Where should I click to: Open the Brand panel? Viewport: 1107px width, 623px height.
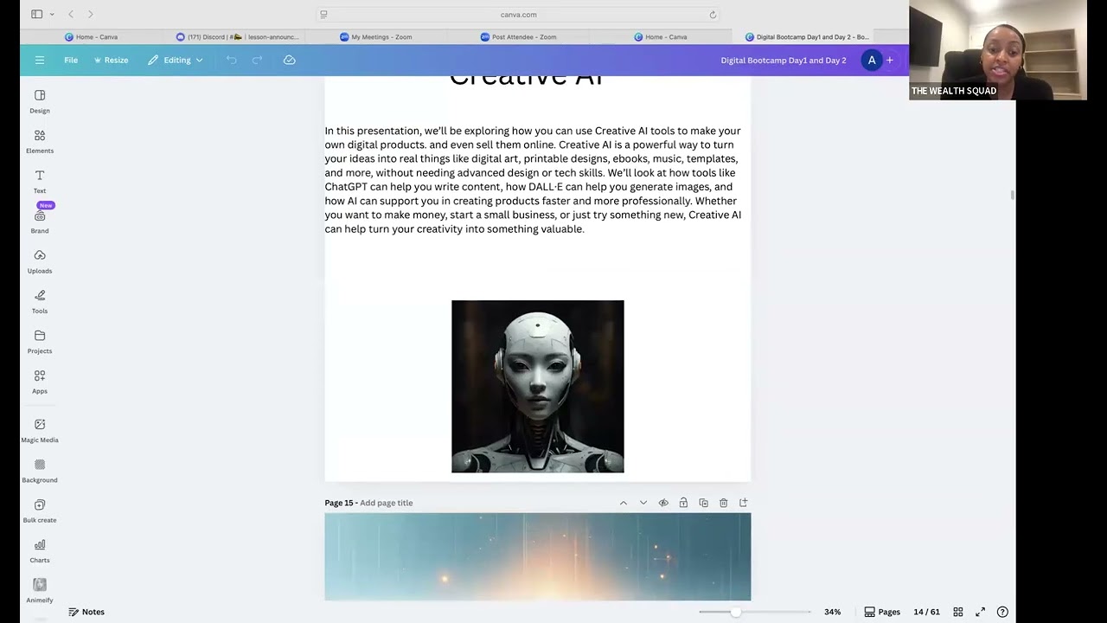point(40,222)
